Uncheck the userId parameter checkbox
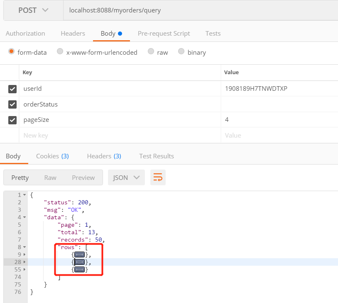Viewport: 338px width, 303px height. 12,89
